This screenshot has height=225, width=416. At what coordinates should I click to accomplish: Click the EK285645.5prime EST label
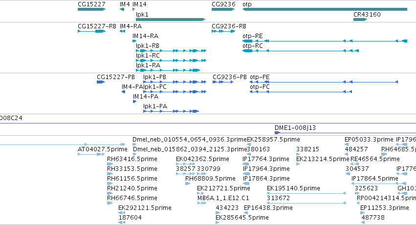point(242,218)
